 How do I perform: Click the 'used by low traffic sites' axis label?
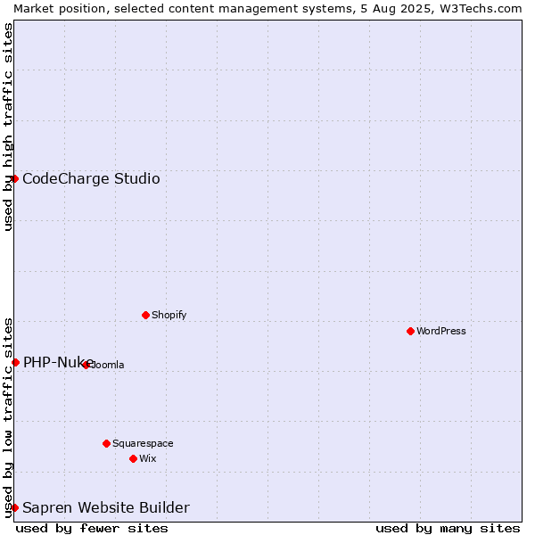pos(7,418)
